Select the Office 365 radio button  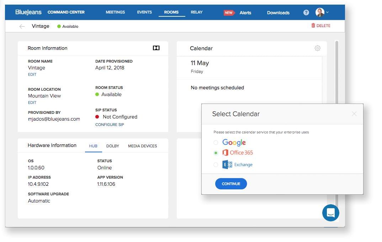pyautogui.click(x=216, y=153)
